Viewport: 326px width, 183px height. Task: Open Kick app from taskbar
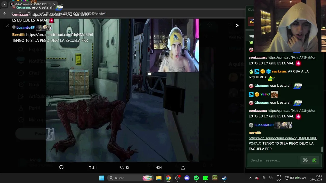coord(206,178)
